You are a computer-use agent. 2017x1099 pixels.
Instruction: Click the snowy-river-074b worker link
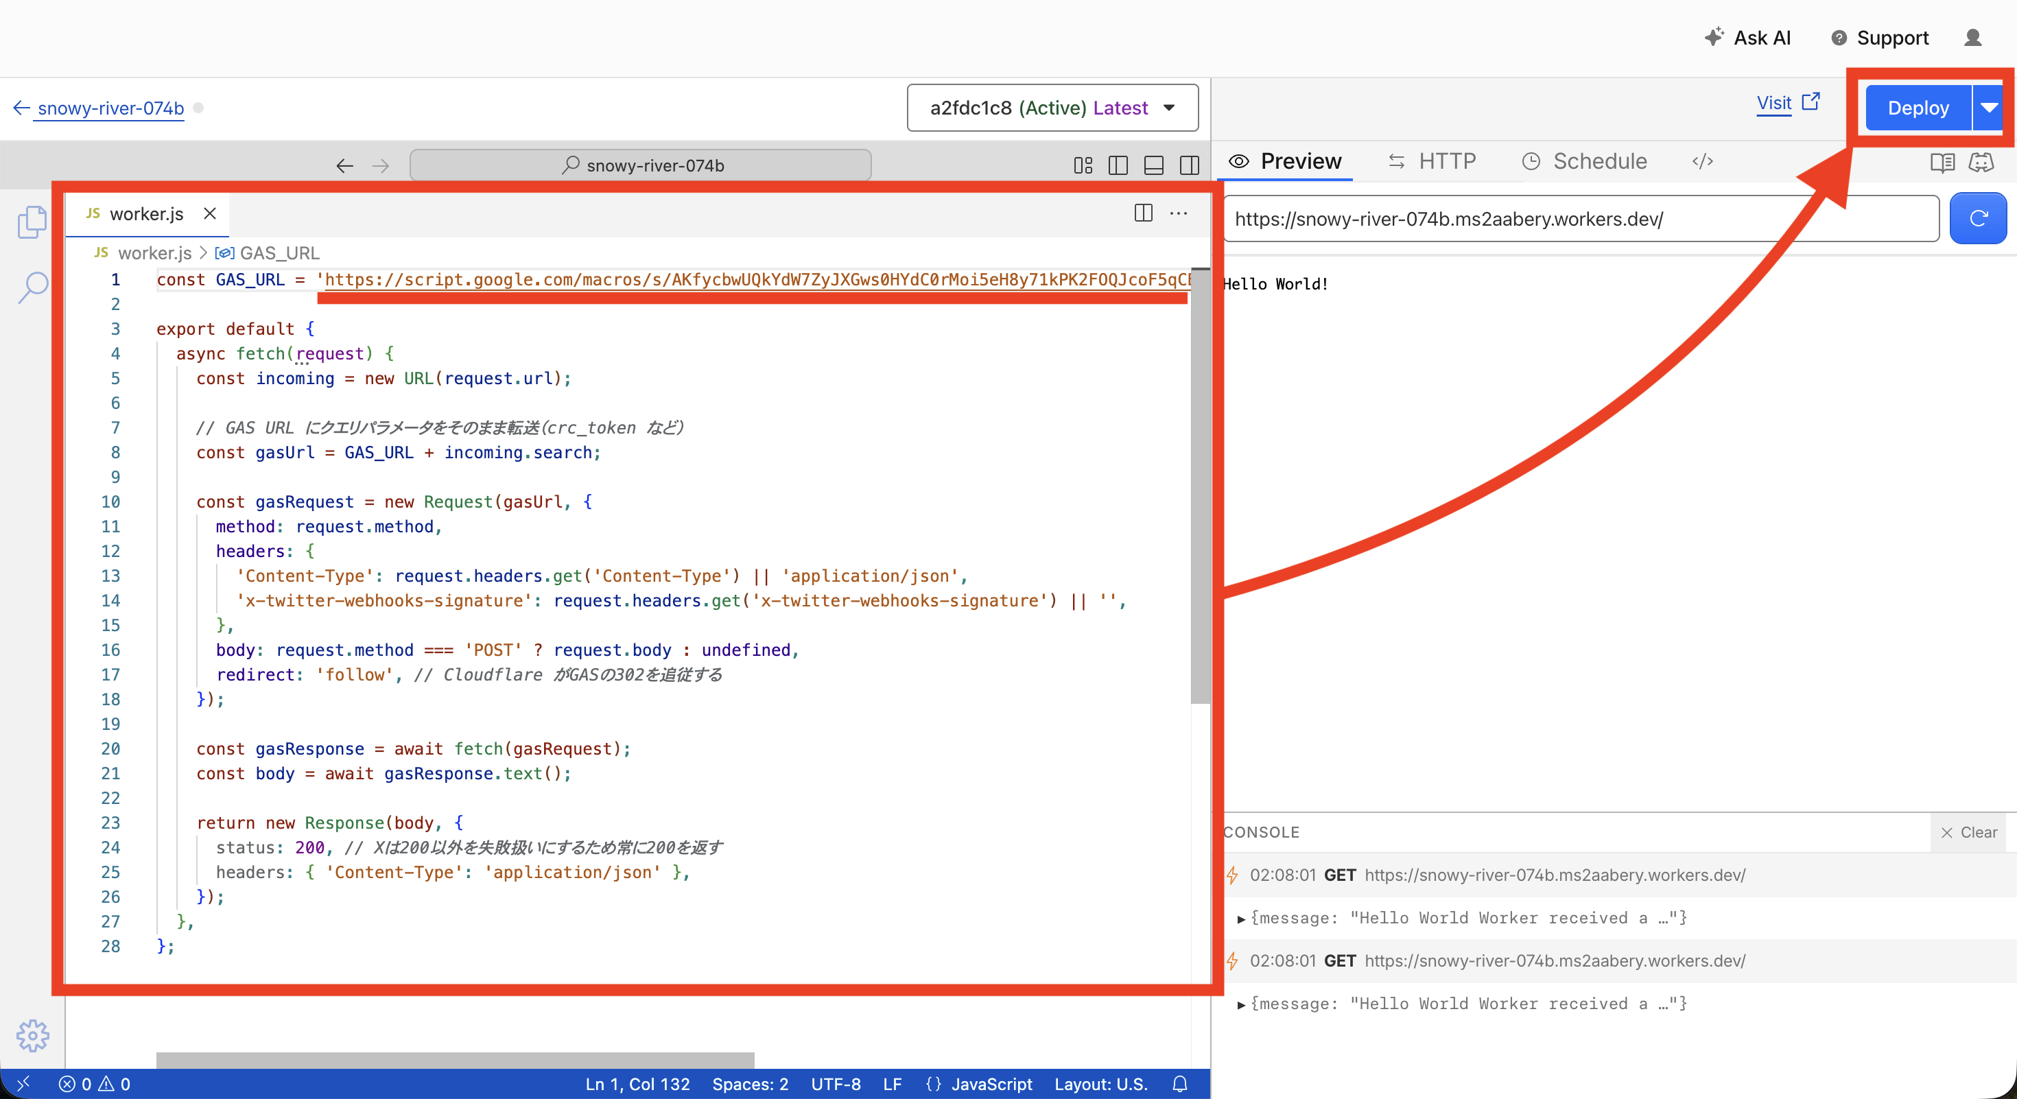click(x=110, y=108)
